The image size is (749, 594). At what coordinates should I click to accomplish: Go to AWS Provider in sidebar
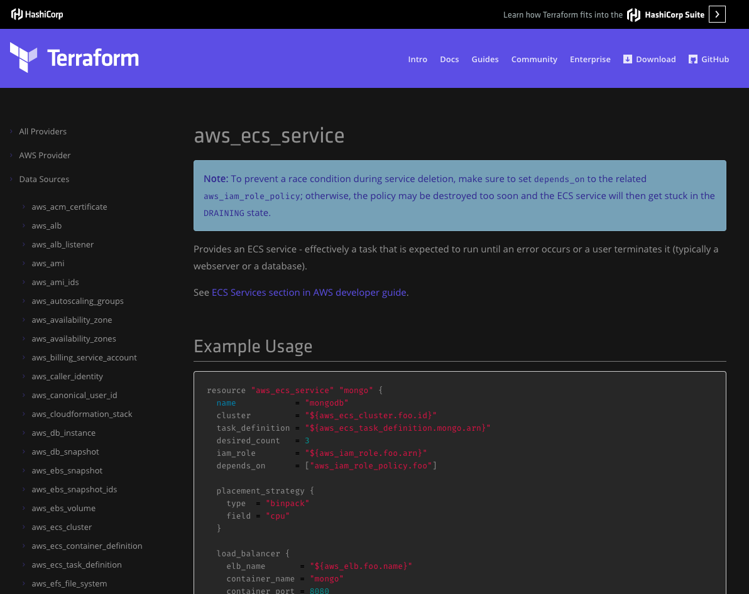click(45, 155)
